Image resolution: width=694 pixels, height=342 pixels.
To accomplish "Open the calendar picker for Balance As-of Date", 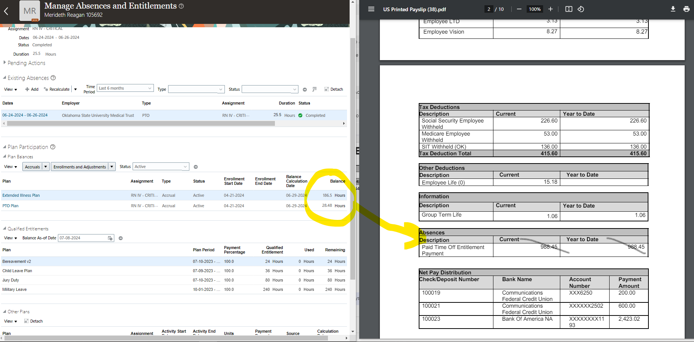I will pos(109,238).
